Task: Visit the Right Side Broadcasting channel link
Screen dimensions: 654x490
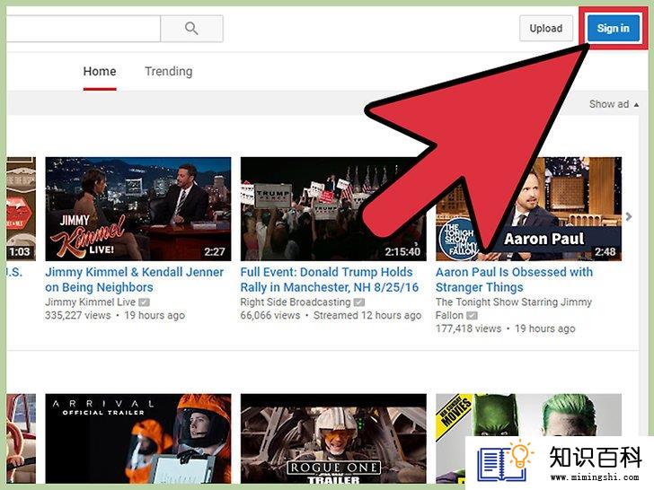Action: tap(296, 302)
